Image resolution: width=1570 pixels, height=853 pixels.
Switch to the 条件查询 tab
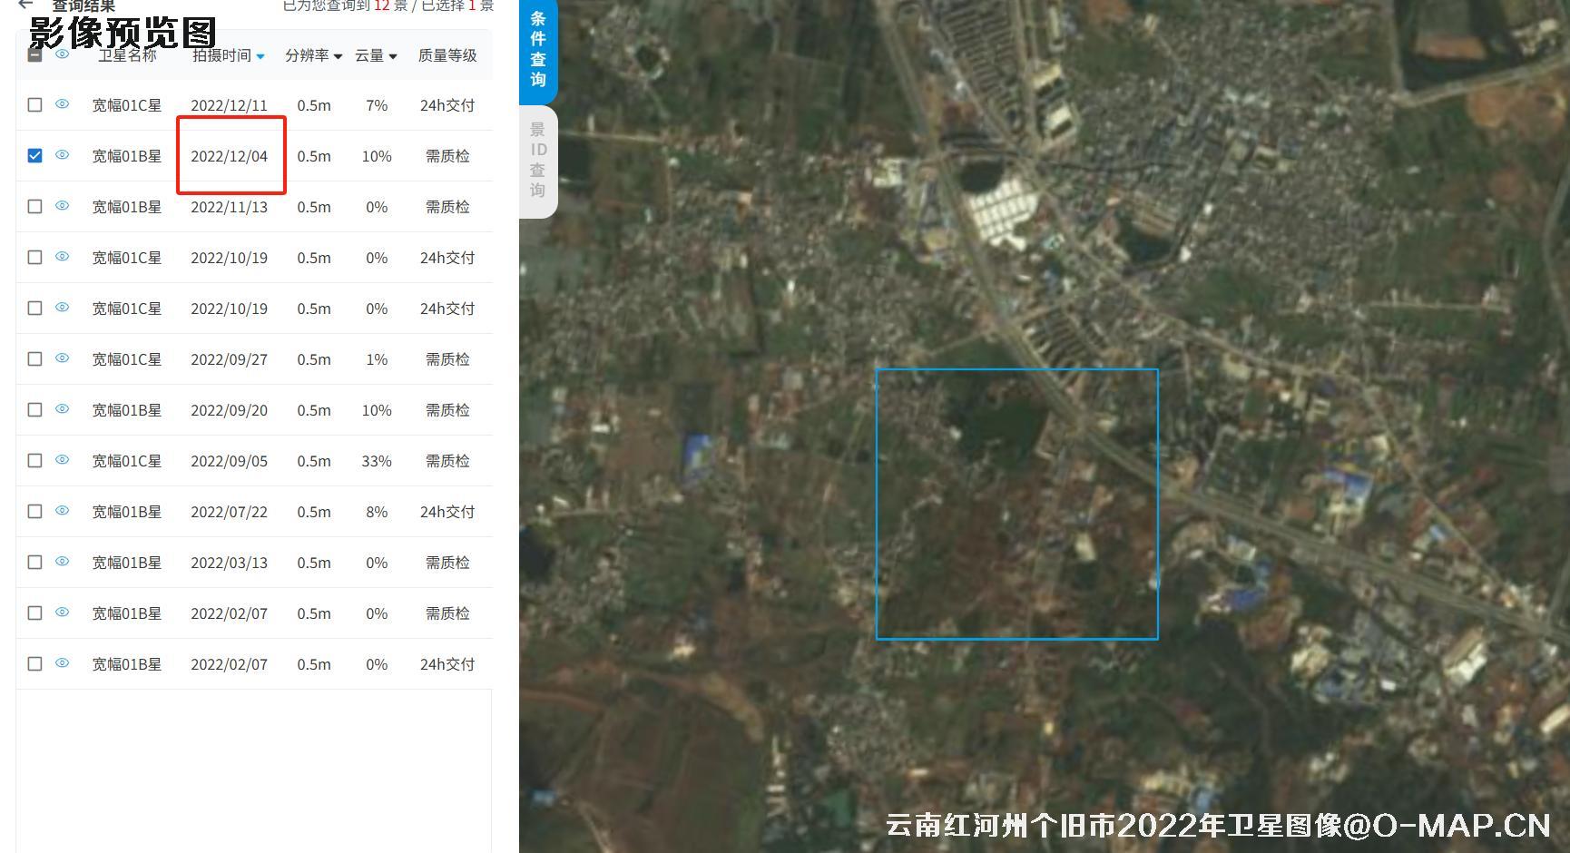(x=537, y=50)
